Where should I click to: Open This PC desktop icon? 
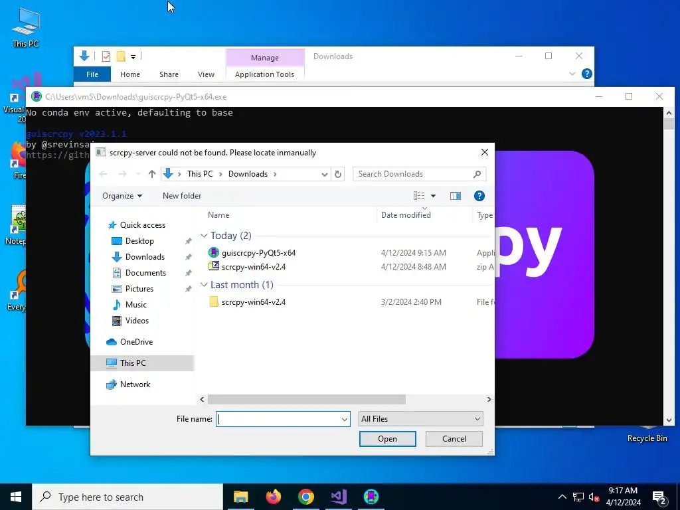click(x=25, y=27)
